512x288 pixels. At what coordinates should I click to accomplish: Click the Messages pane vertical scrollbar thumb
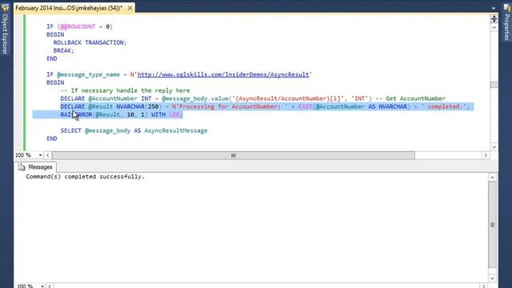point(492,225)
